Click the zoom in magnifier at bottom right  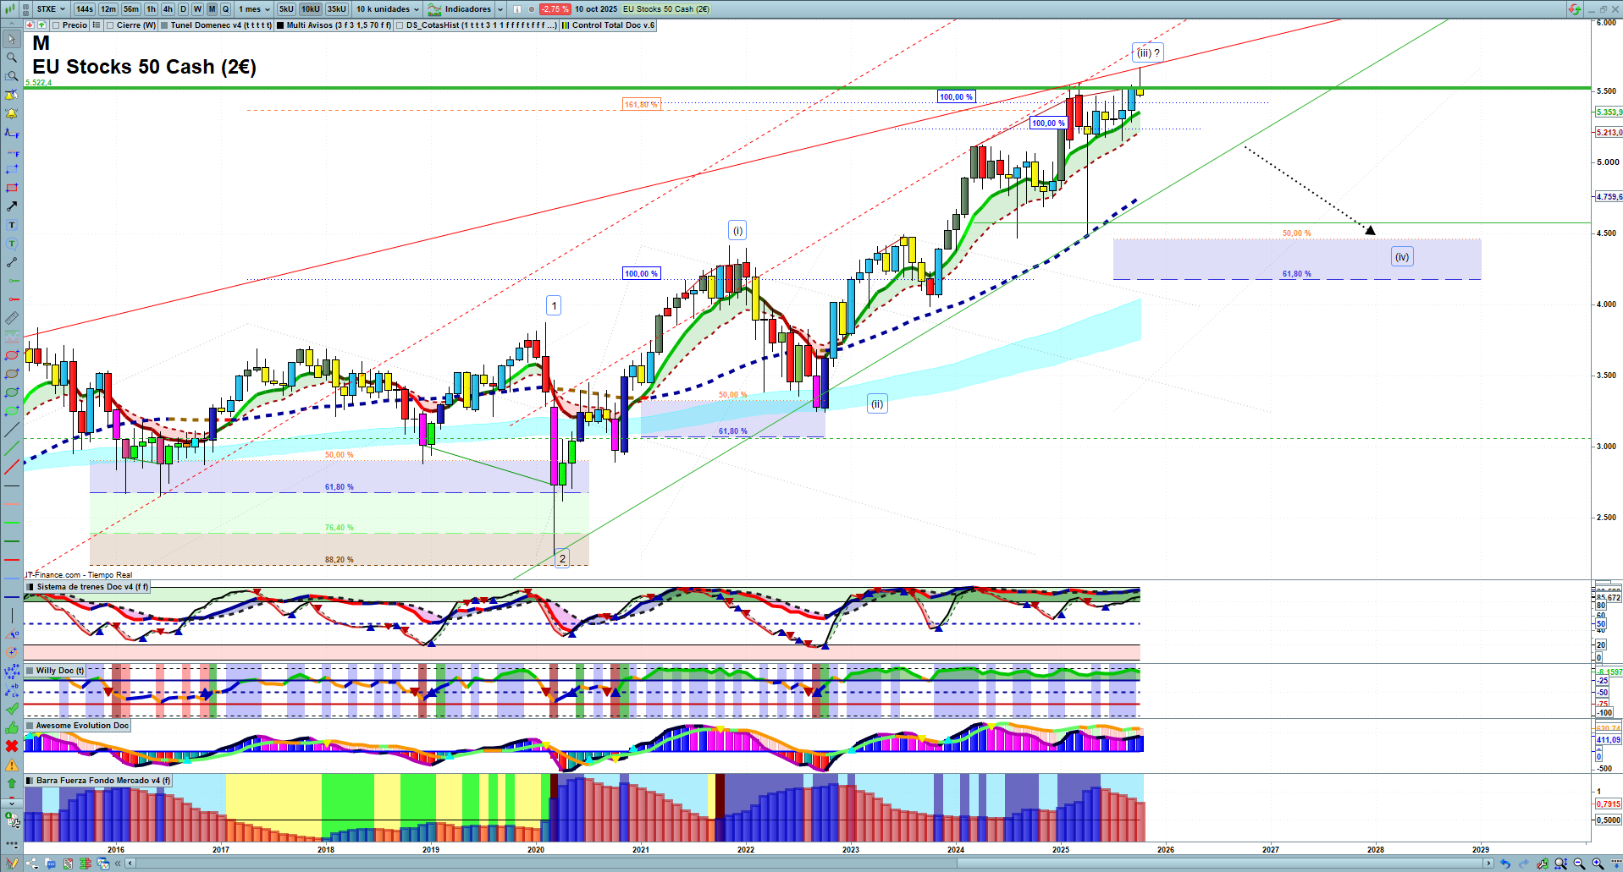tap(1598, 864)
